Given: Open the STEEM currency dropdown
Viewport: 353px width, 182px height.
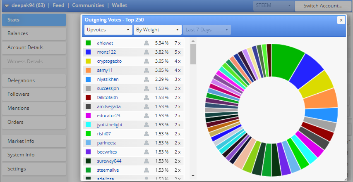Looking at the screenshot, I should (274, 6).
